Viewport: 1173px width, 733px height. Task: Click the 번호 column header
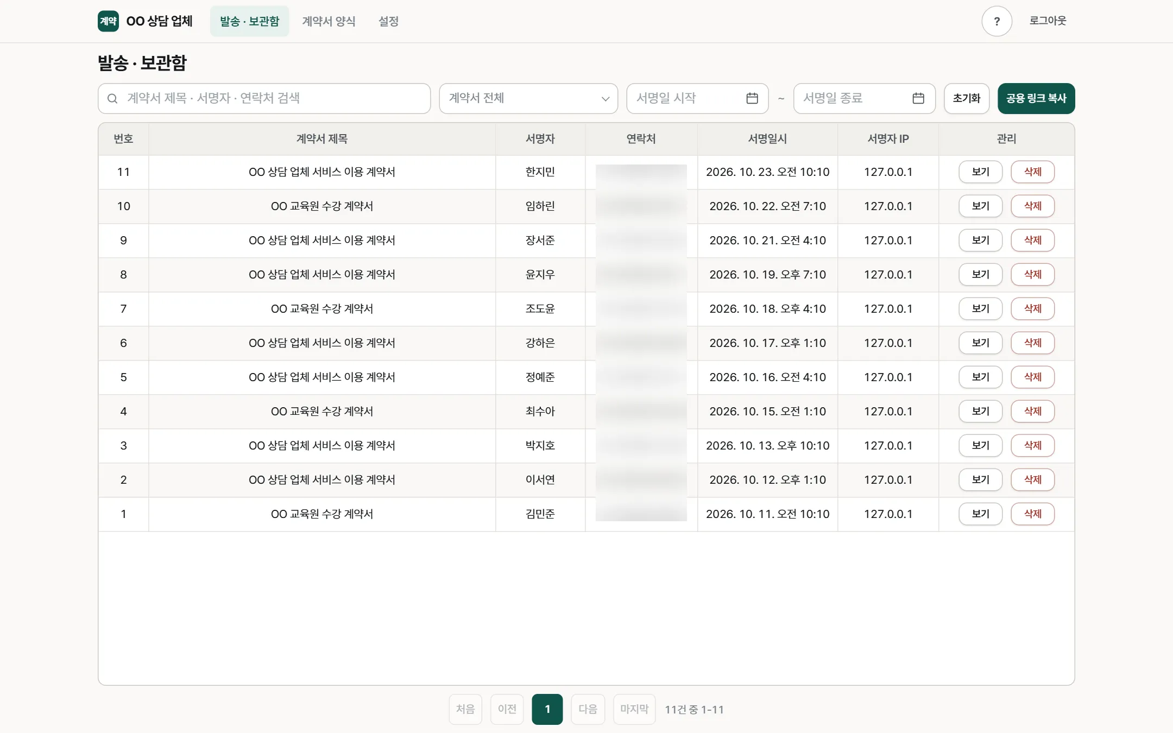tap(123, 139)
